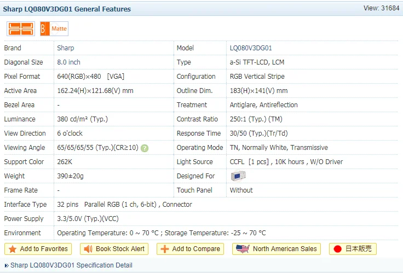The width and height of the screenshot is (403, 273).
Task: Click the US flag icon
Action: [243, 248]
